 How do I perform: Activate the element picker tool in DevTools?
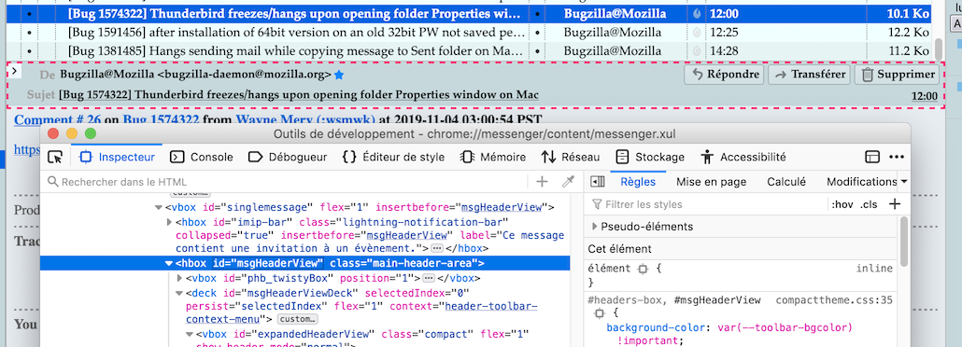click(x=55, y=158)
